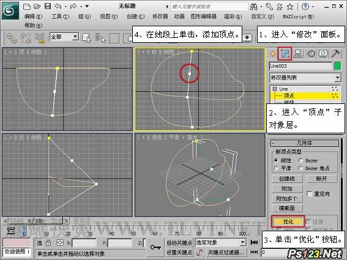The image size is (347, 260).
Task: Open the help icon dropdown arrow
Action: click(313, 7)
